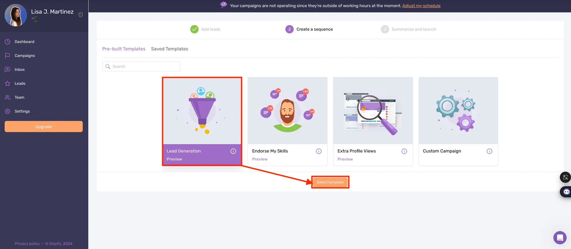
Task: Select the Lead Generation funnel thumbnail
Action: pos(202,111)
